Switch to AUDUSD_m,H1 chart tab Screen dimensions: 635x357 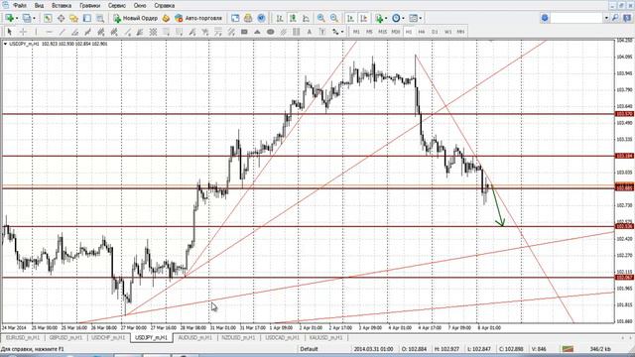point(194,337)
